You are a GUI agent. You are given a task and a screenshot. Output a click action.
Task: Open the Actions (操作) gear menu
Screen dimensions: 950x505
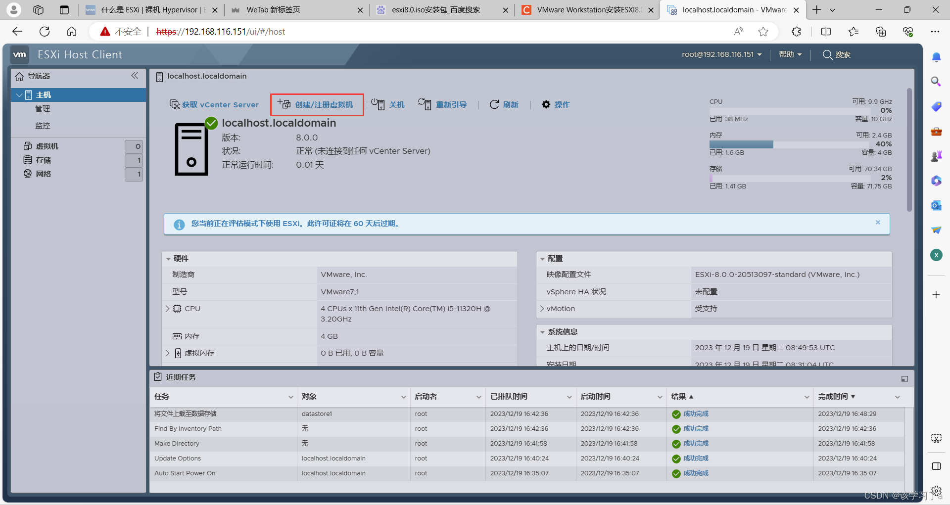point(556,104)
